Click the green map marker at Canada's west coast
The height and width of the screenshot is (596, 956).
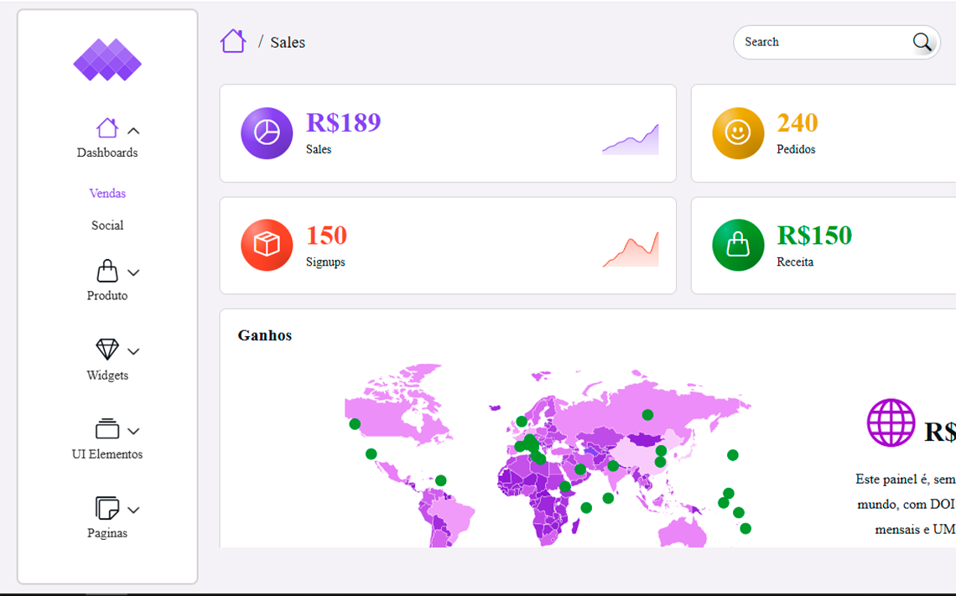[355, 423]
